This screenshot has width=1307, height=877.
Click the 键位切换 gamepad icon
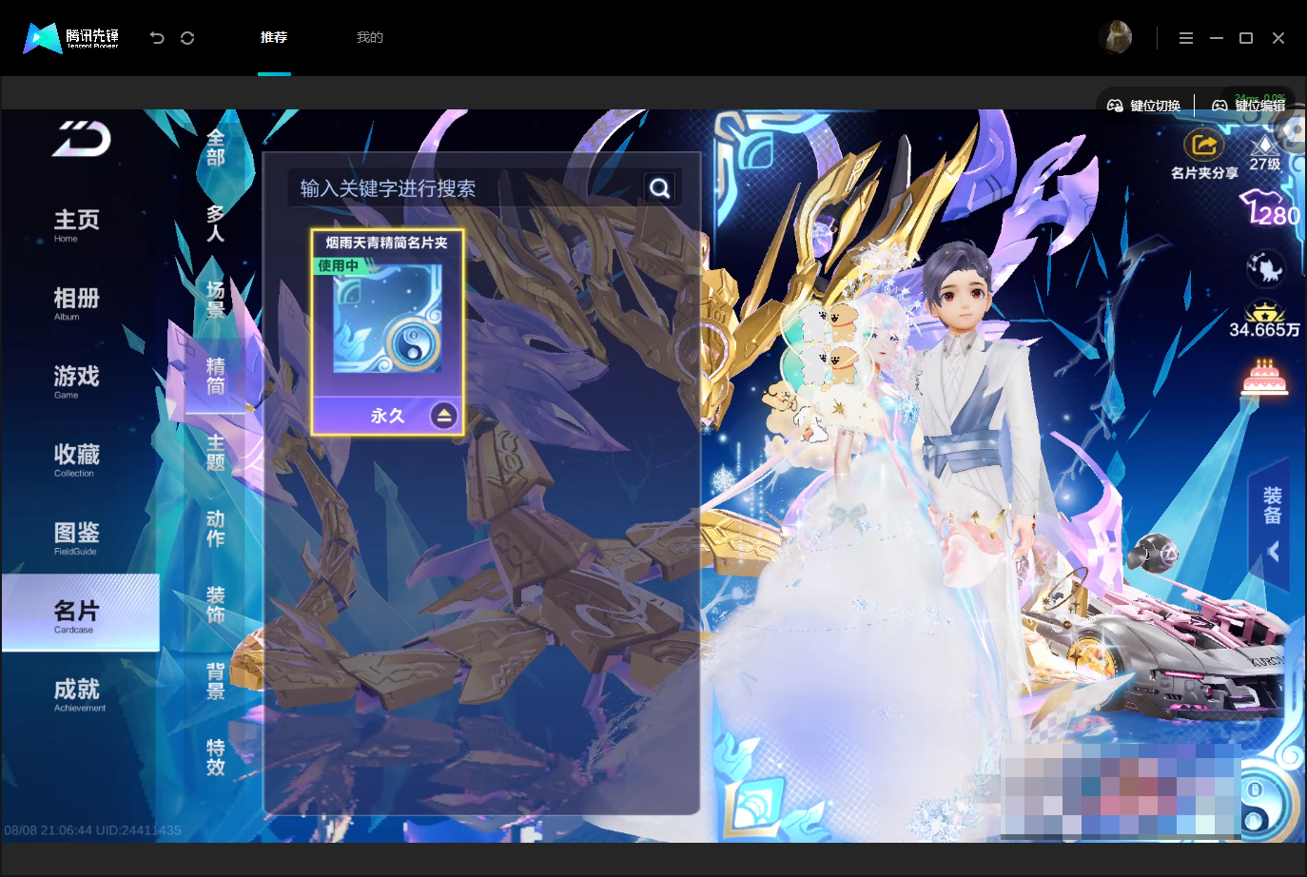click(x=1115, y=106)
